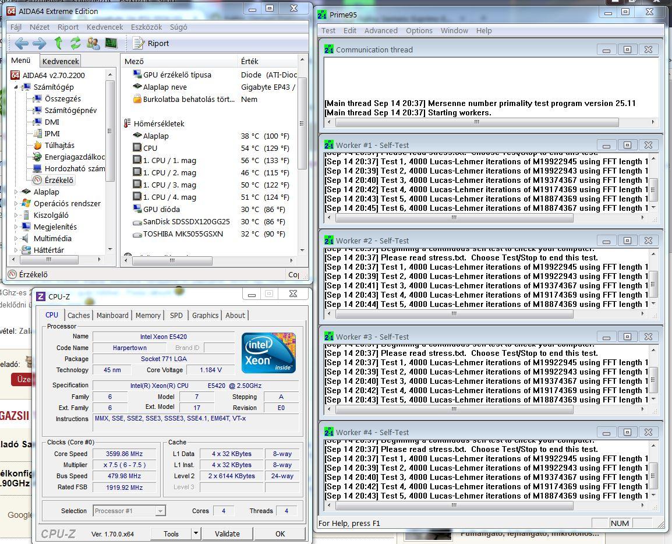Switch to CPU-Z SPD tab

coord(176,316)
